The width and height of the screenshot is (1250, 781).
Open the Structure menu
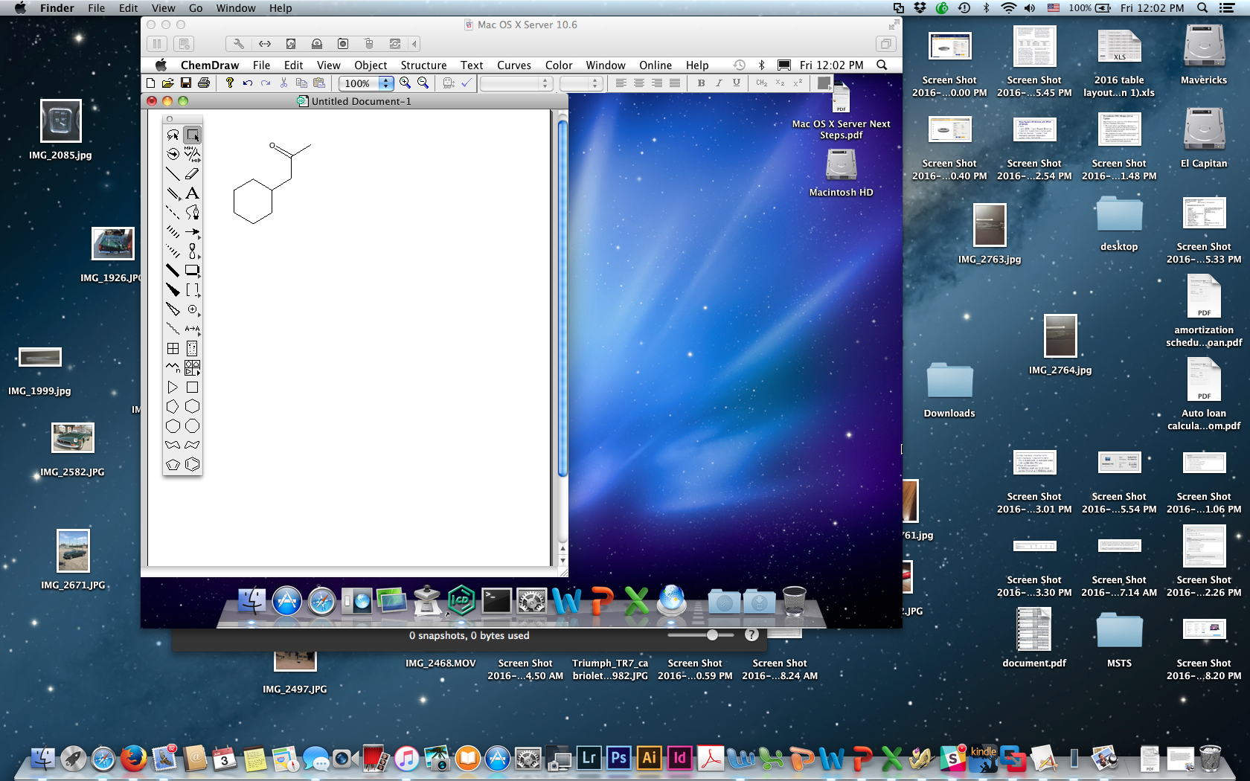(x=423, y=65)
